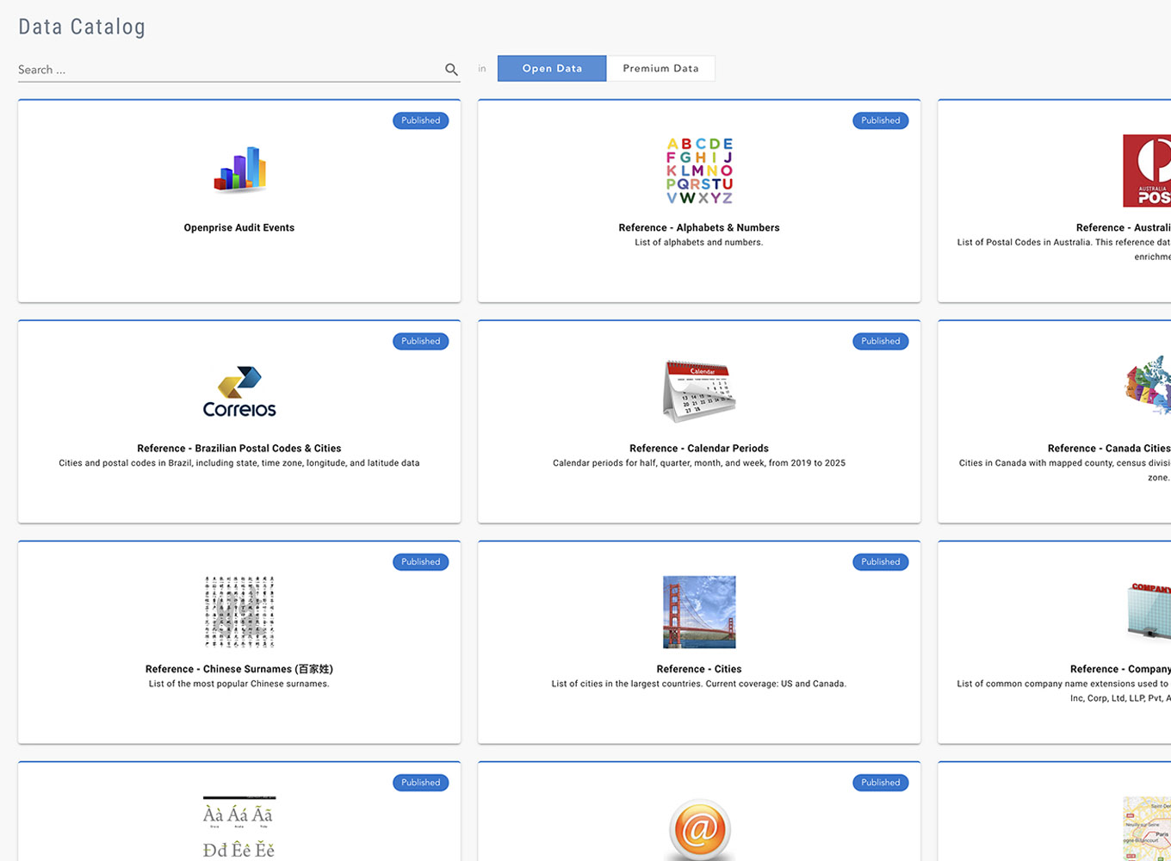Click the search magnifier icon
This screenshot has width=1171, height=861.
coord(451,70)
